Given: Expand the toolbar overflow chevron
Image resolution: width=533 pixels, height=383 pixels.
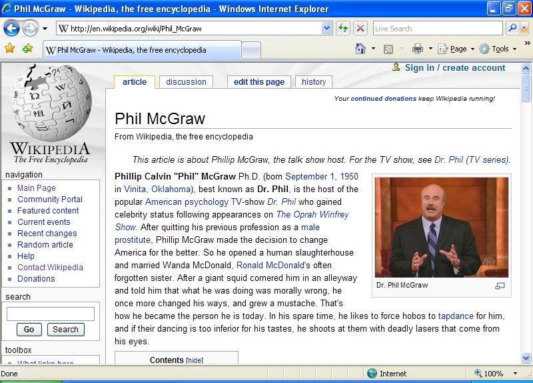Looking at the screenshot, I should pyautogui.click(x=527, y=43).
